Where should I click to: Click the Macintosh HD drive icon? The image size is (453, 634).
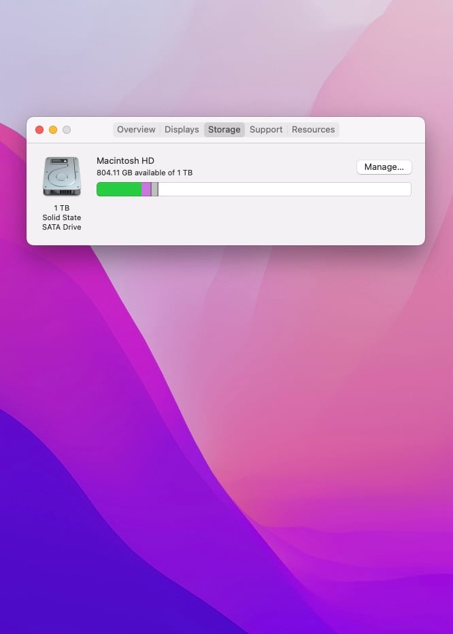[61, 176]
